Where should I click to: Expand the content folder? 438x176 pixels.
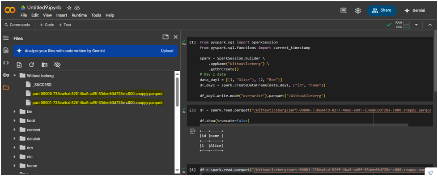[x=14, y=130]
